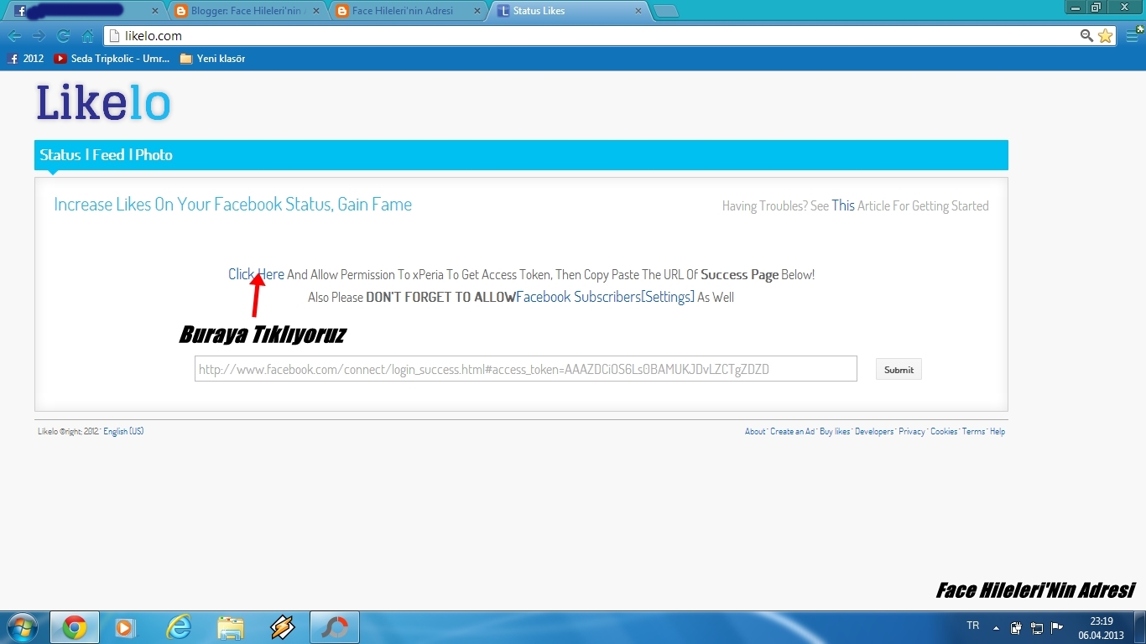The width and height of the screenshot is (1146, 644).
Task: Open the 2012 Facebook bookmark
Action: coord(25,59)
